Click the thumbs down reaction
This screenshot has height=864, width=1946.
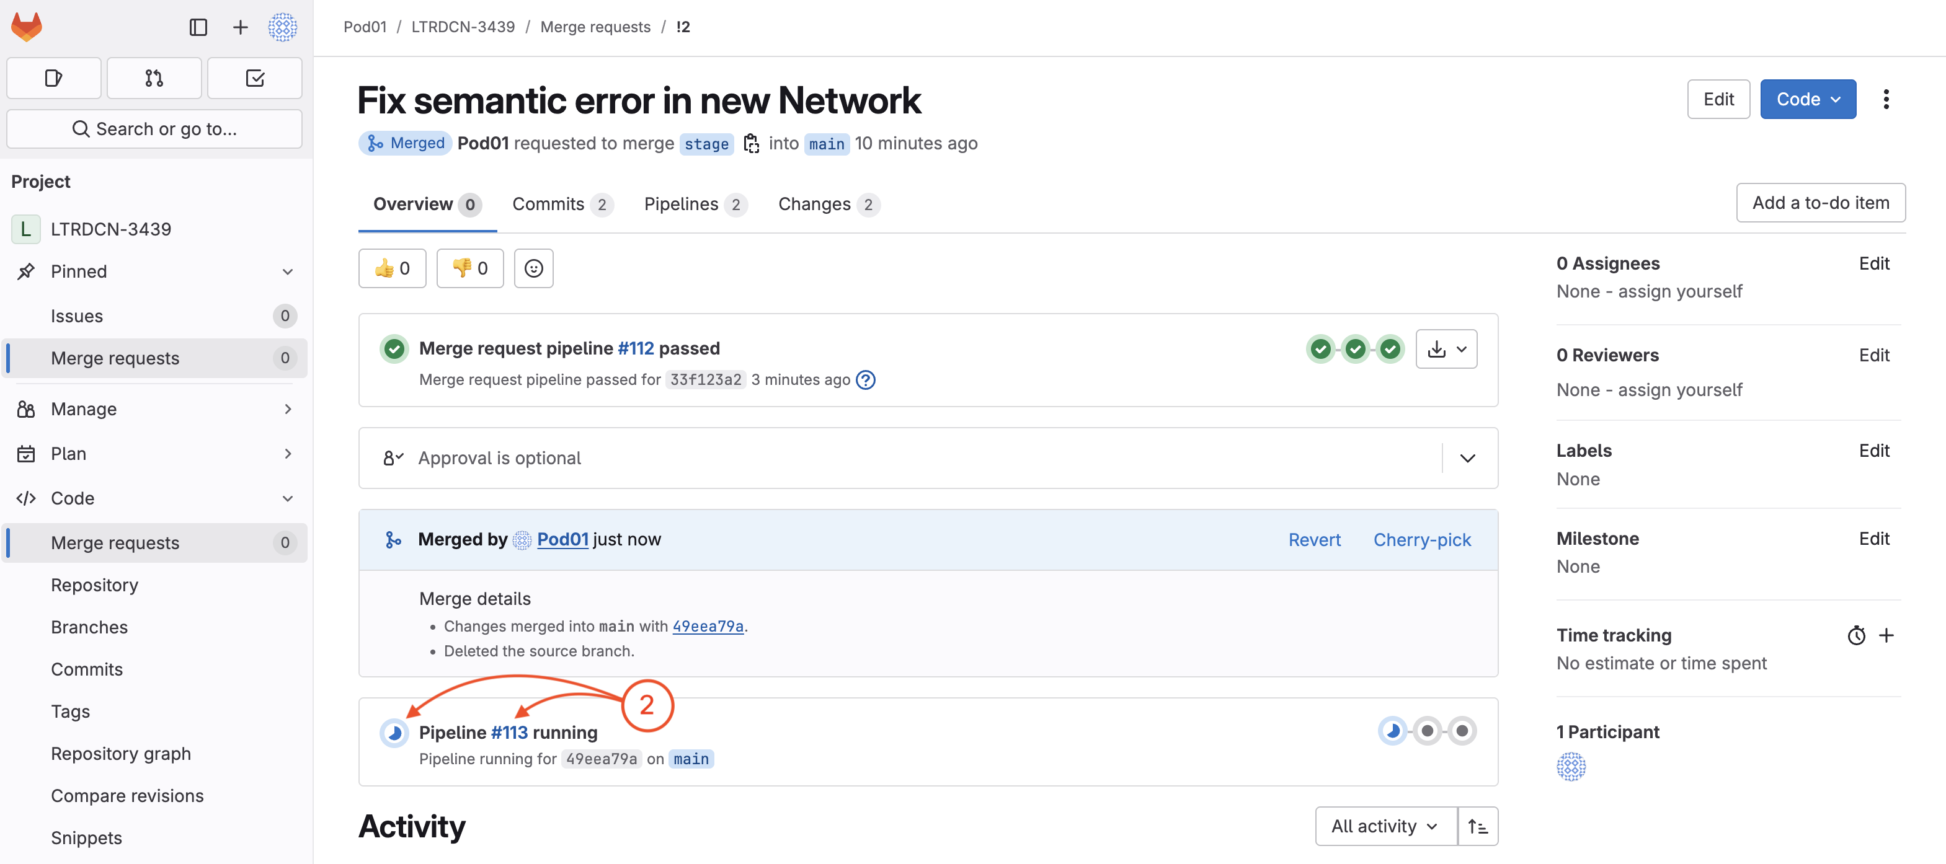(470, 268)
